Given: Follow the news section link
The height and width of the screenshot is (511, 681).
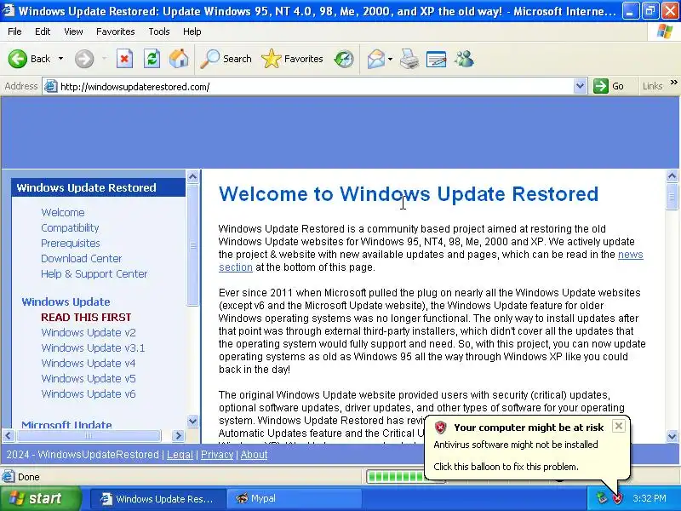Looking at the screenshot, I should (x=630, y=255).
